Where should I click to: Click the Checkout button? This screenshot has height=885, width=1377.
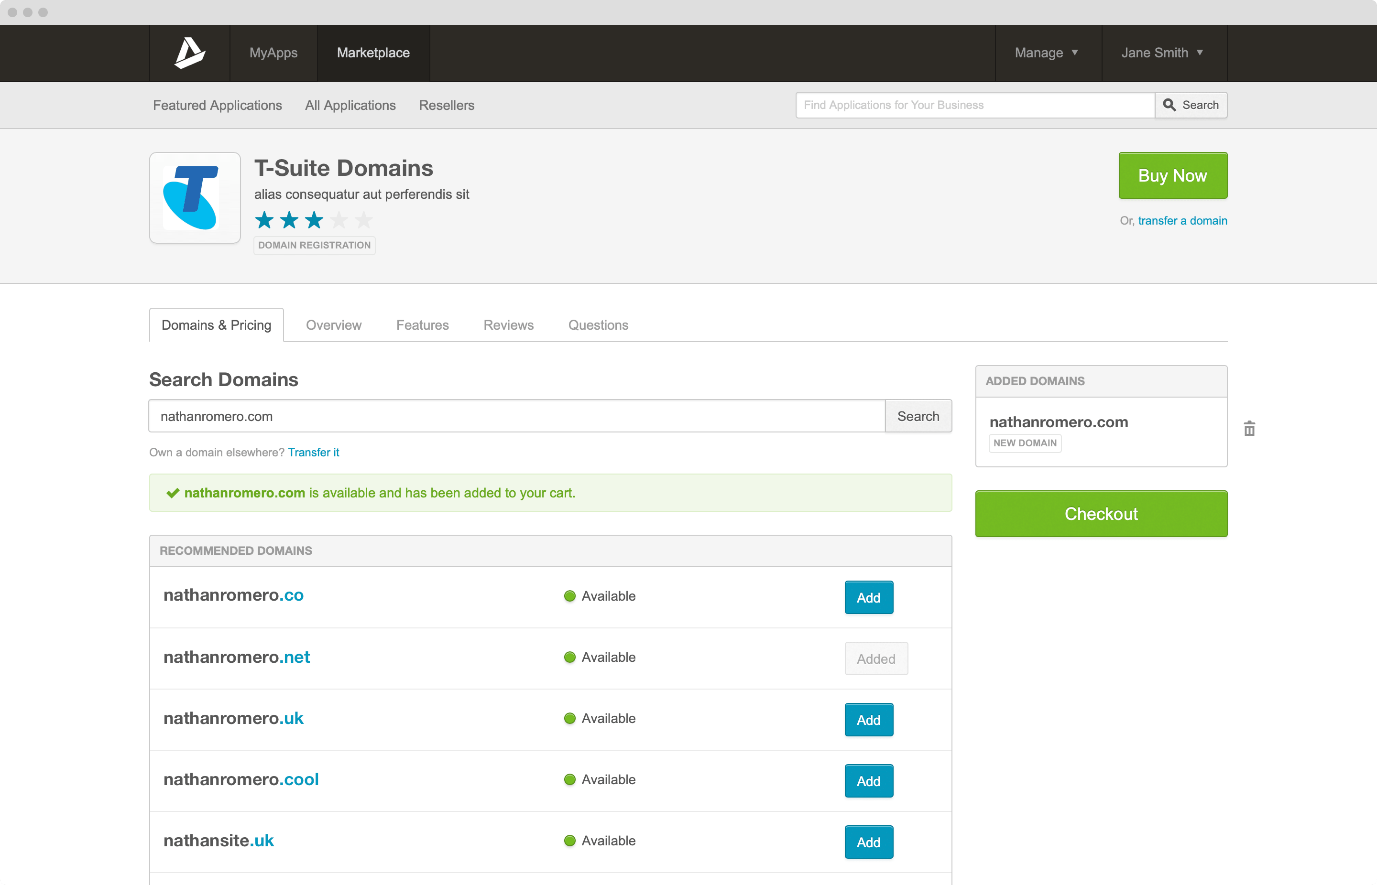click(1101, 514)
